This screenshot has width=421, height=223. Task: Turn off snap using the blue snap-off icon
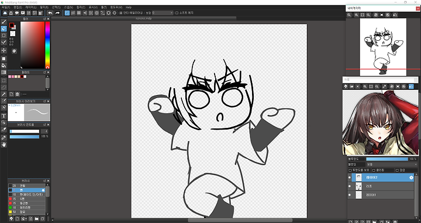[x=67, y=13]
